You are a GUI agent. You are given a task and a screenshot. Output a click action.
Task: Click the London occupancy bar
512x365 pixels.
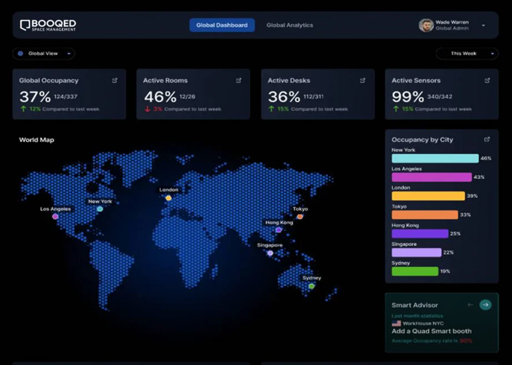pos(428,196)
